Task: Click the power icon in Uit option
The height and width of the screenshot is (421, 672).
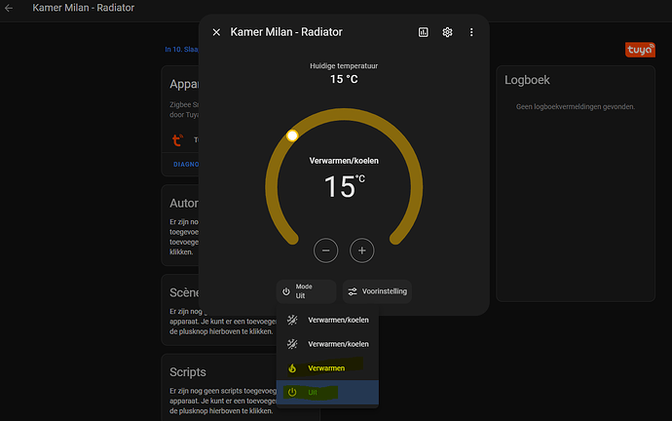Action: coord(292,393)
